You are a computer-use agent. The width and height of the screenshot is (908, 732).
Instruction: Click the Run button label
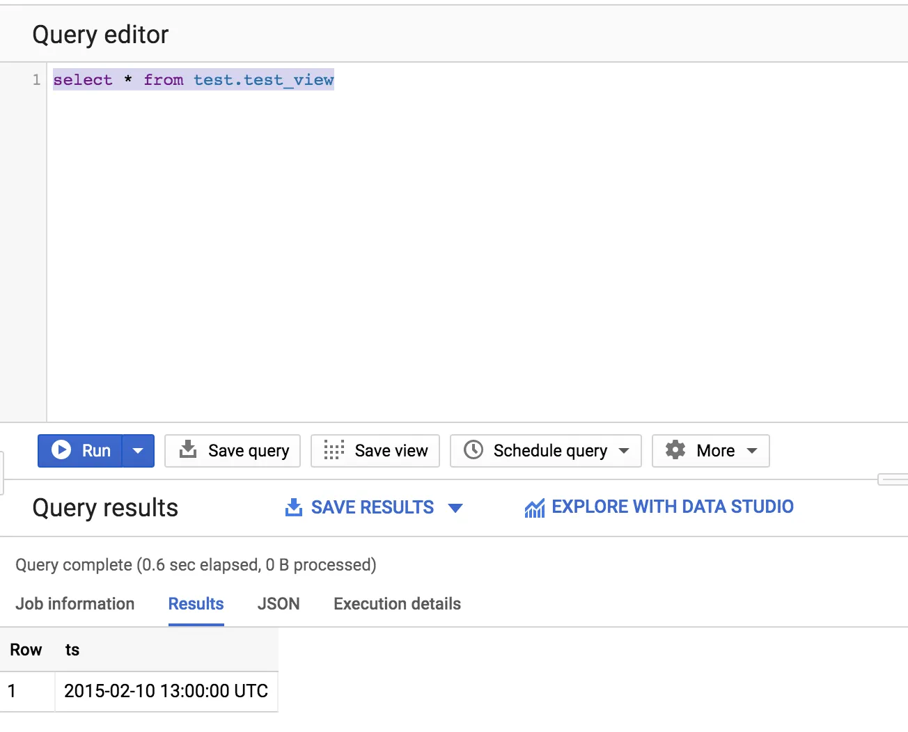[96, 451]
